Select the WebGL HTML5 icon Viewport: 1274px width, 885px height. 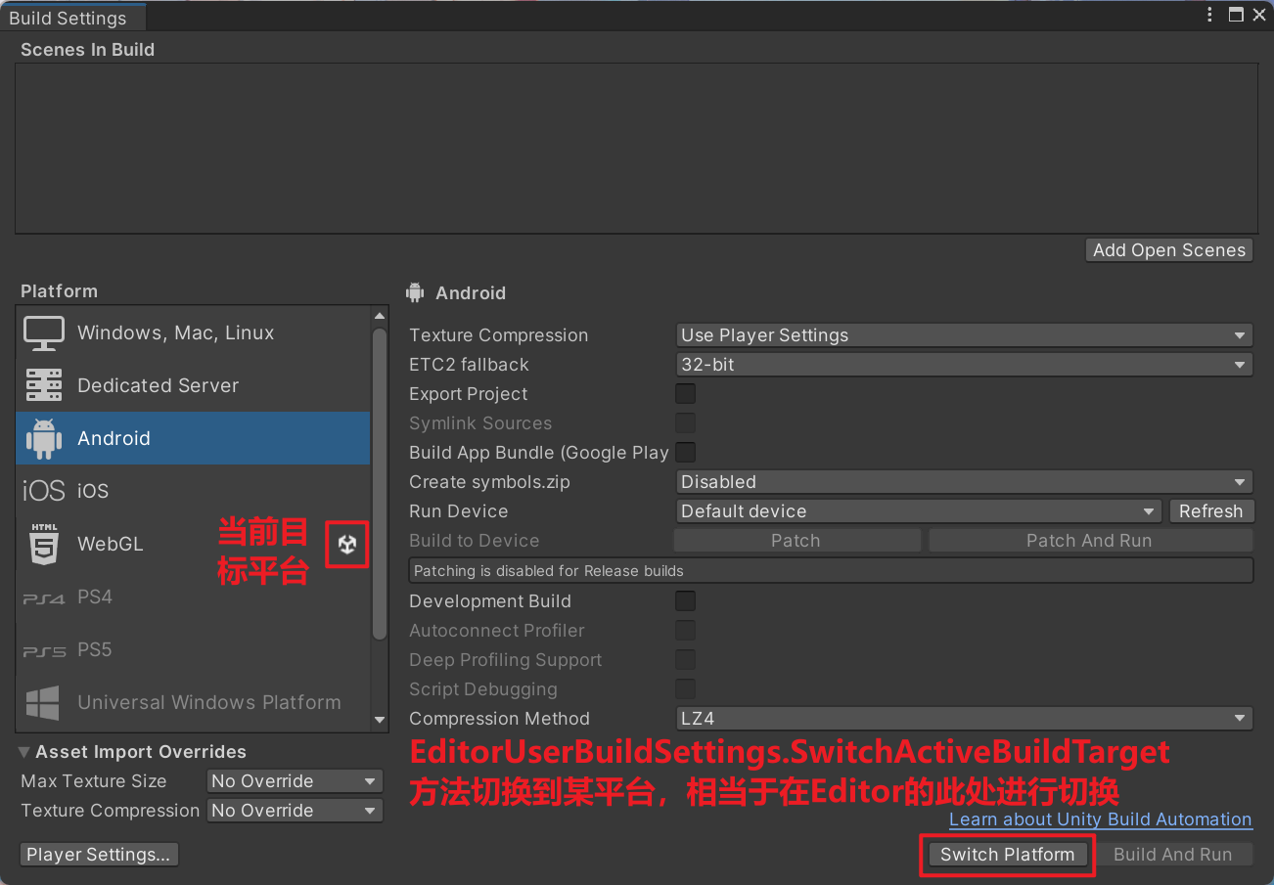[43, 544]
